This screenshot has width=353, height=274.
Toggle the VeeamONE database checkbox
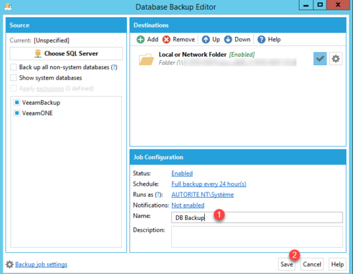coord(16,113)
